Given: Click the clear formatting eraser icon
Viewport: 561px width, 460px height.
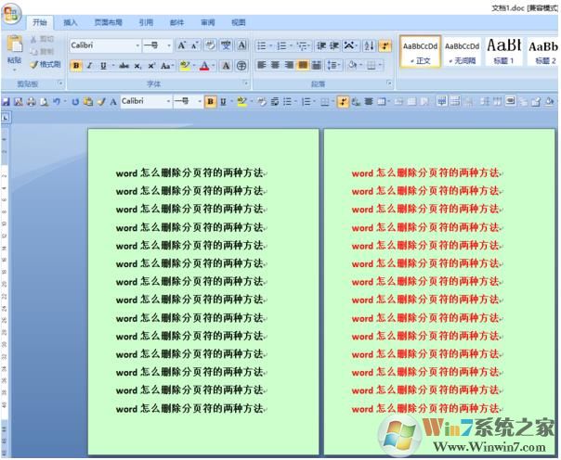Looking at the screenshot, I should click(210, 45).
